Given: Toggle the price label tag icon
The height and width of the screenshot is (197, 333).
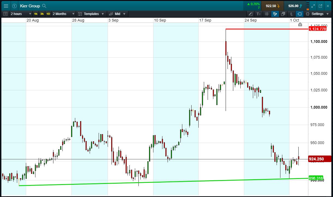Looking at the screenshot, I should point(299,14).
